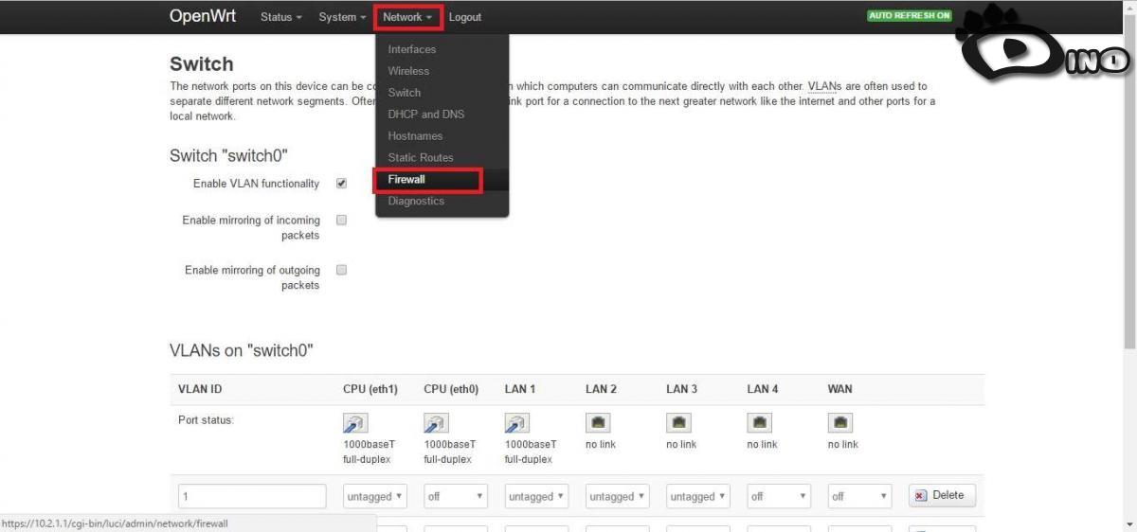This screenshot has height=532, width=1137.
Task: Click the WAN column header
Action: tap(839, 389)
